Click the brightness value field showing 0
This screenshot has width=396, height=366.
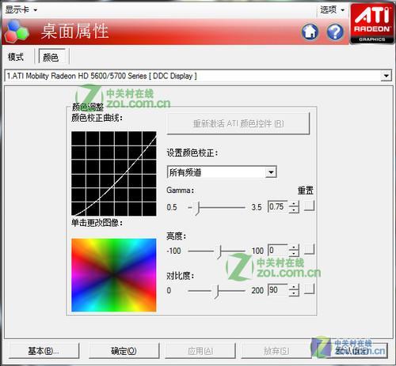click(x=278, y=250)
